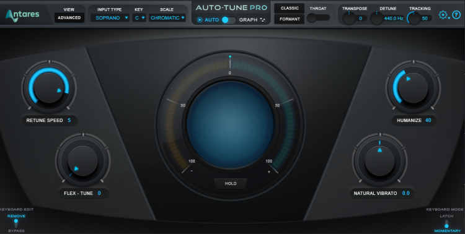465x234 pixels.
Task: Open the Key dropdown
Action: click(x=139, y=18)
